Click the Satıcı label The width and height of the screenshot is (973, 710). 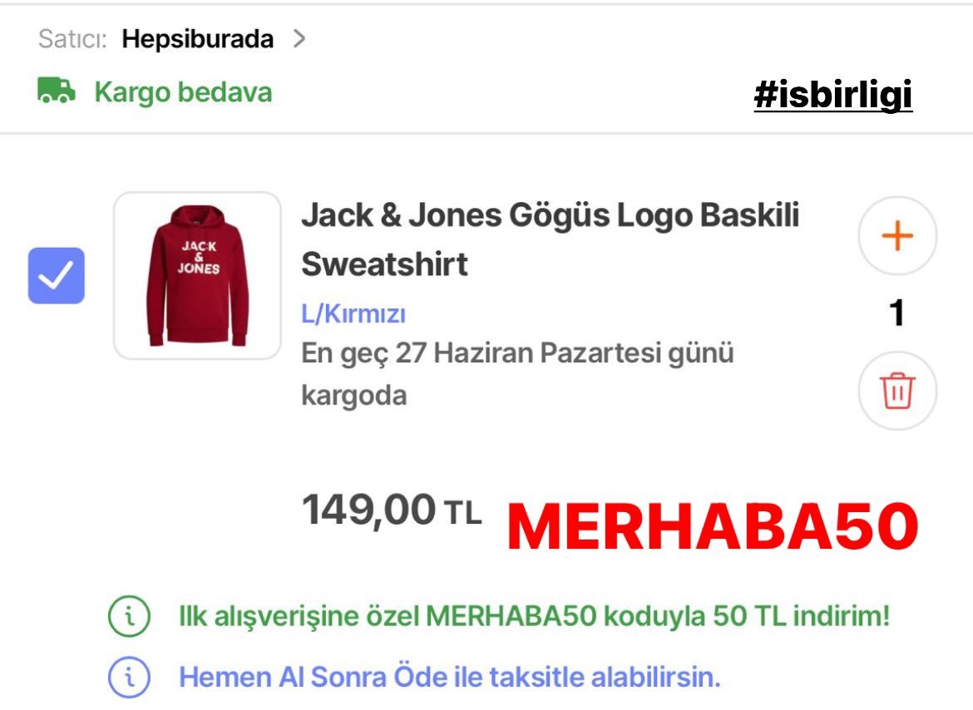tap(72, 39)
